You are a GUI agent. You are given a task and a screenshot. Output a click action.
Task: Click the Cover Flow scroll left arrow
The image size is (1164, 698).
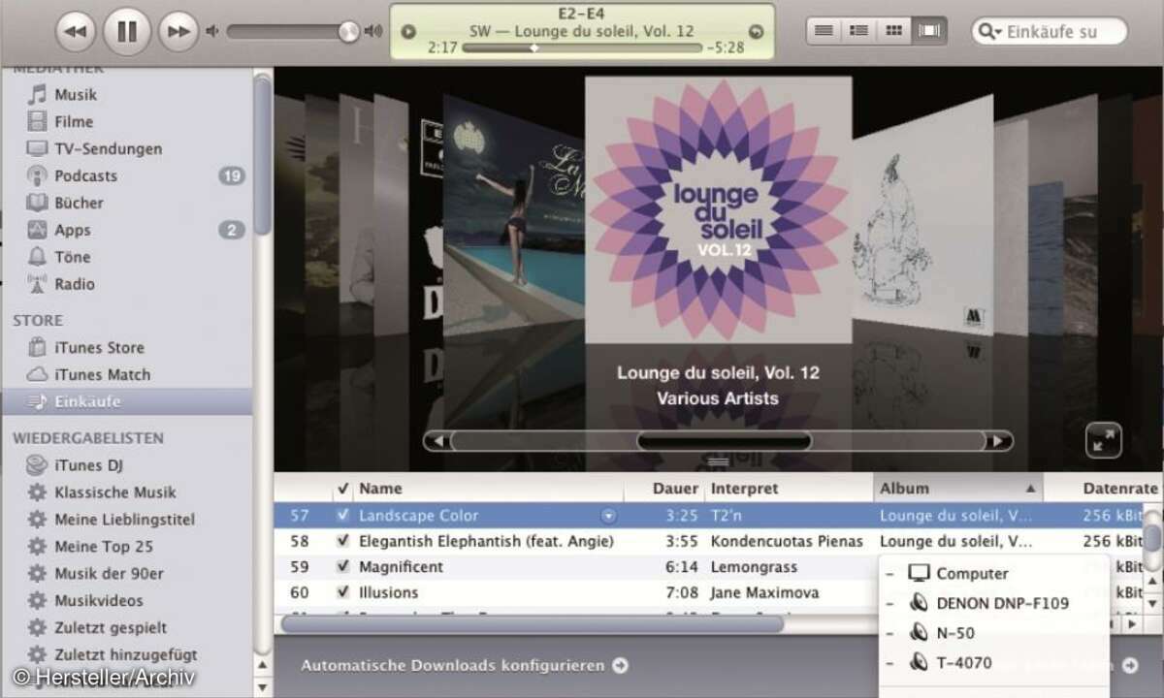coord(437,441)
